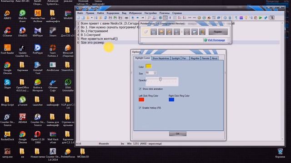Viewport: 291px width, 163px height.
Task: Open Foxit Reader desktop shortcut
Action: [x=7, y=49]
